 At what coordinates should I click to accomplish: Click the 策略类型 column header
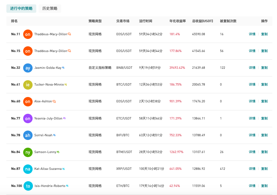pyautogui.click(x=95, y=21)
